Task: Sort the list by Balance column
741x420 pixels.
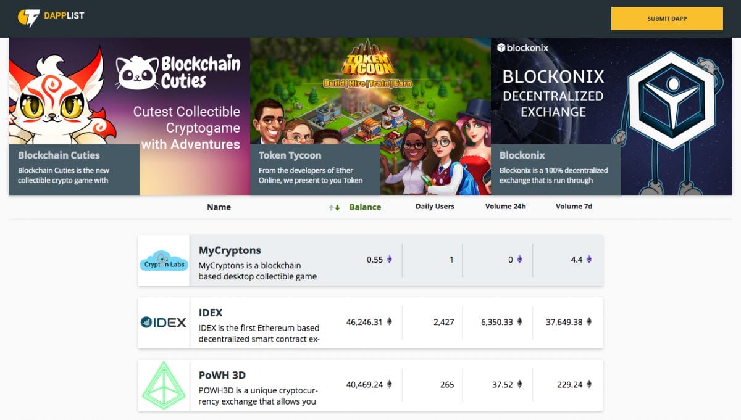Action: coord(365,207)
